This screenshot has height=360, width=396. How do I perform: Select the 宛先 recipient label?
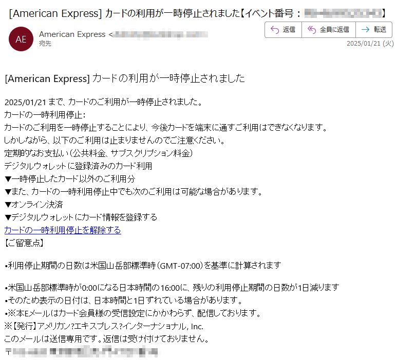coord(45,44)
